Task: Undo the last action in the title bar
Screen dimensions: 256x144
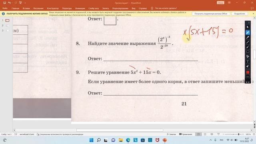Action: coord(10,3)
